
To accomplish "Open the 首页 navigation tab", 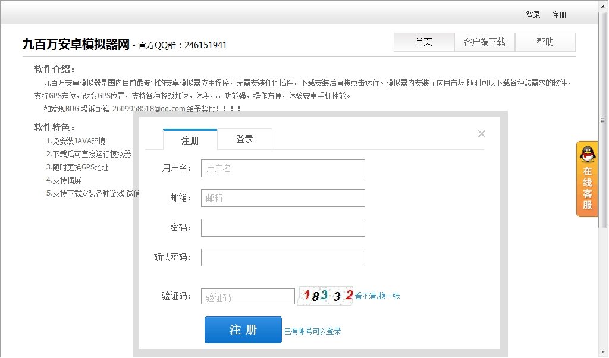I will coord(423,42).
